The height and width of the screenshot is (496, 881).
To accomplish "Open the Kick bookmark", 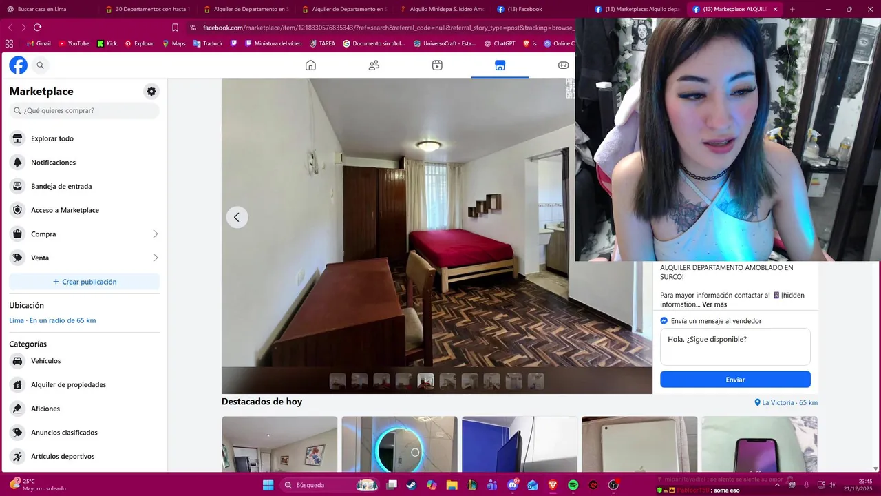I will [x=107, y=43].
